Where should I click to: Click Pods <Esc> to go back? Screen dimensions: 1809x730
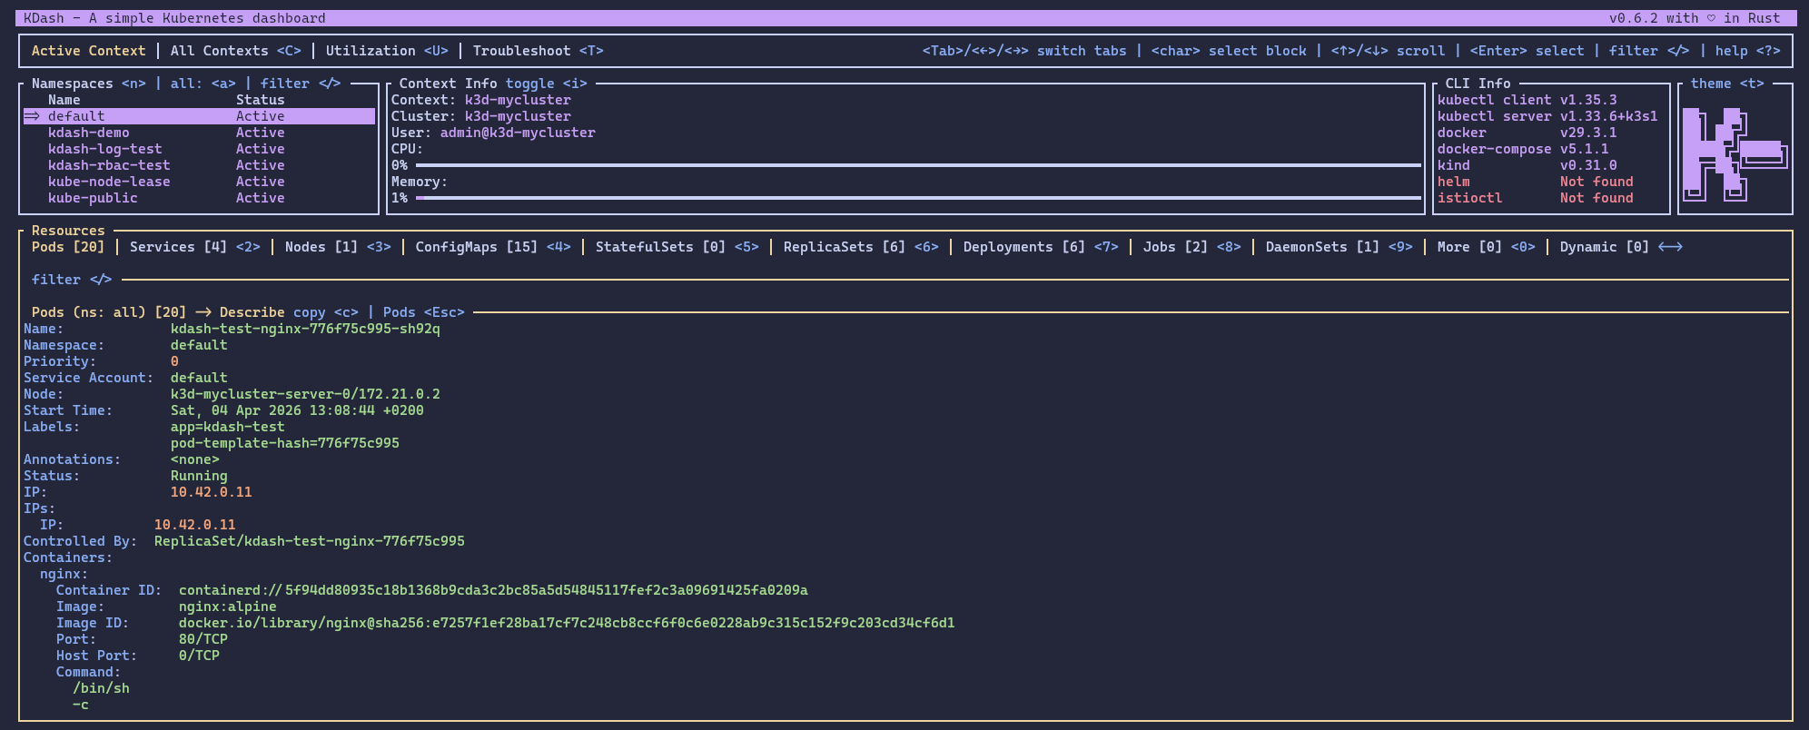click(x=423, y=312)
